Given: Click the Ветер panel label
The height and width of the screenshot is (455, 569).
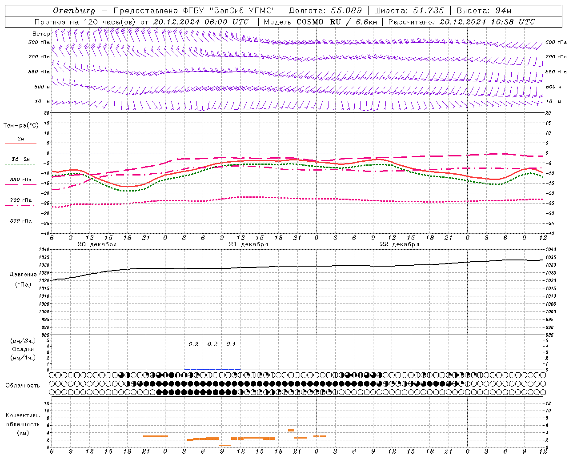Looking at the screenshot, I should [x=41, y=34].
